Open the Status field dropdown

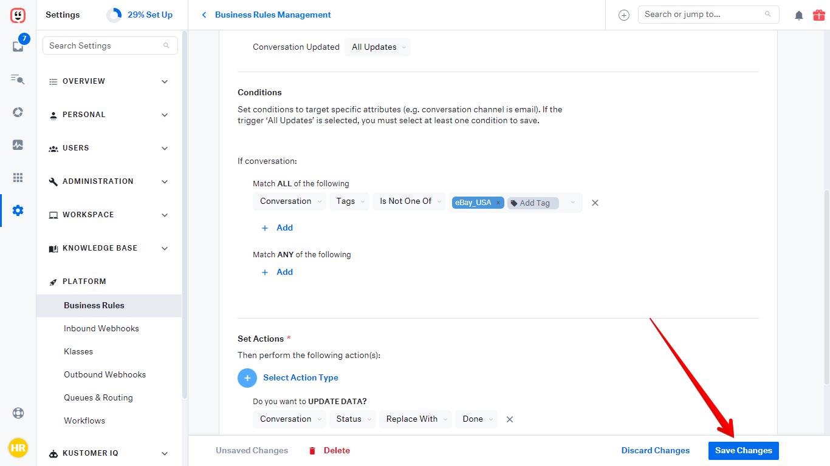pos(352,419)
